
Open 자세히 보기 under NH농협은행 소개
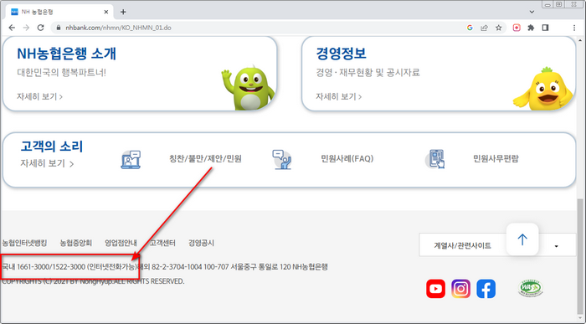(39, 96)
